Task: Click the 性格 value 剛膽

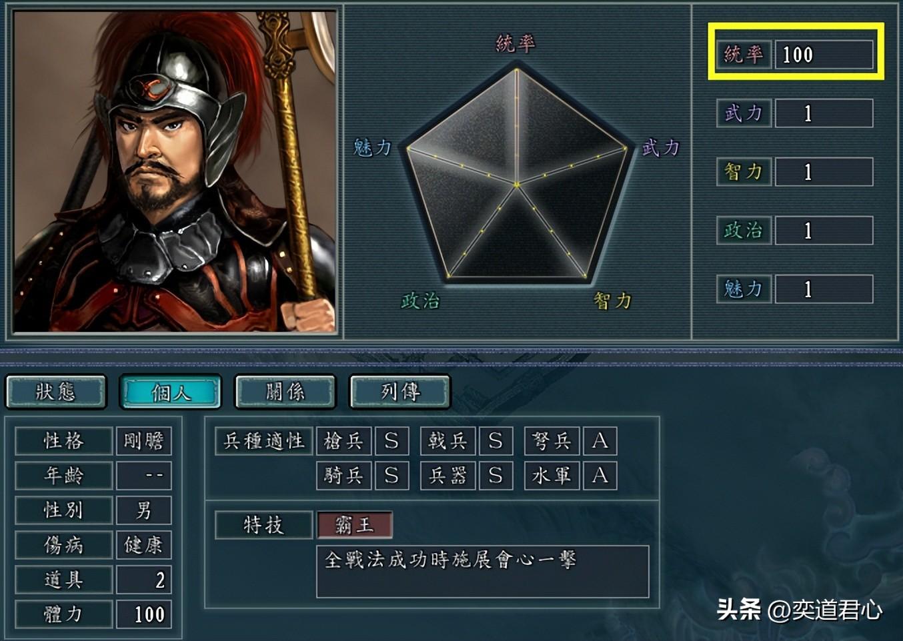Action: pyautogui.click(x=143, y=441)
